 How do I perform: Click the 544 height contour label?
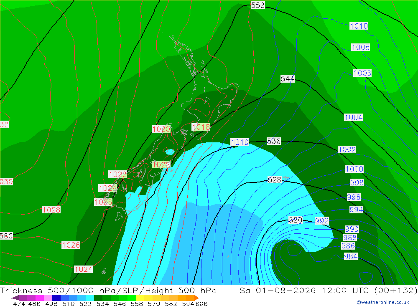(288, 79)
